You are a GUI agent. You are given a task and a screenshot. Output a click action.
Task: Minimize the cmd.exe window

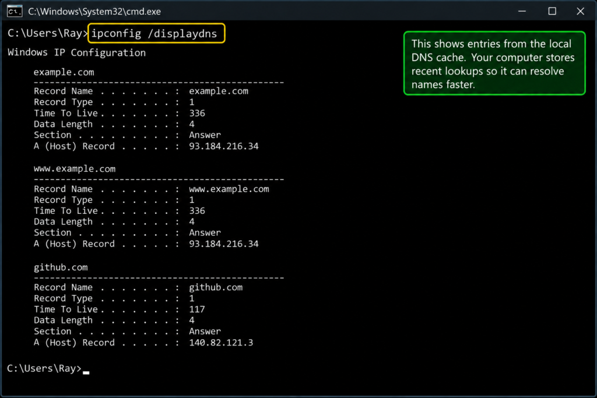[x=522, y=12]
